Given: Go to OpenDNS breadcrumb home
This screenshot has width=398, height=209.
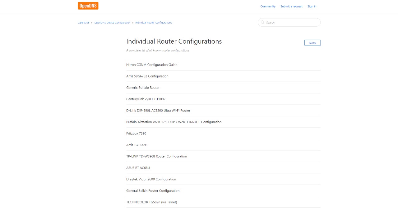Looking at the screenshot, I should 83,23.
